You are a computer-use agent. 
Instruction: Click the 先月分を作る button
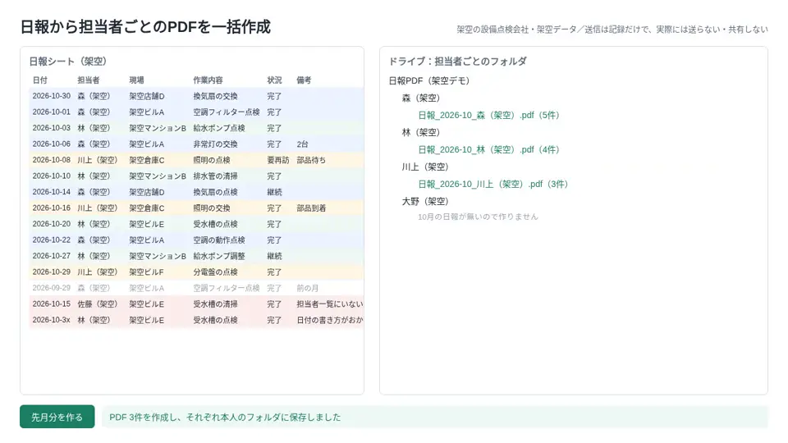57,417
